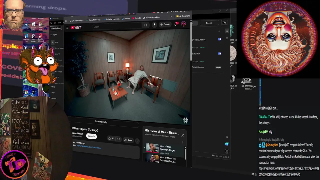
Task: Open the Edit menu in Meld Studio
Action: [55, 23]
